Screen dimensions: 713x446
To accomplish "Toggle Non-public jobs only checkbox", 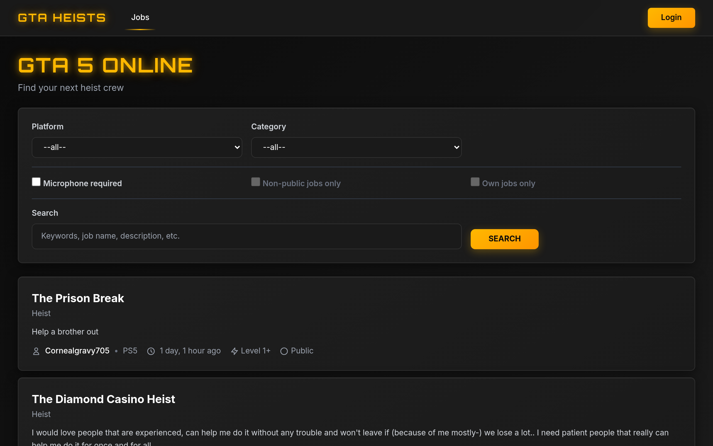I will 255,182.
